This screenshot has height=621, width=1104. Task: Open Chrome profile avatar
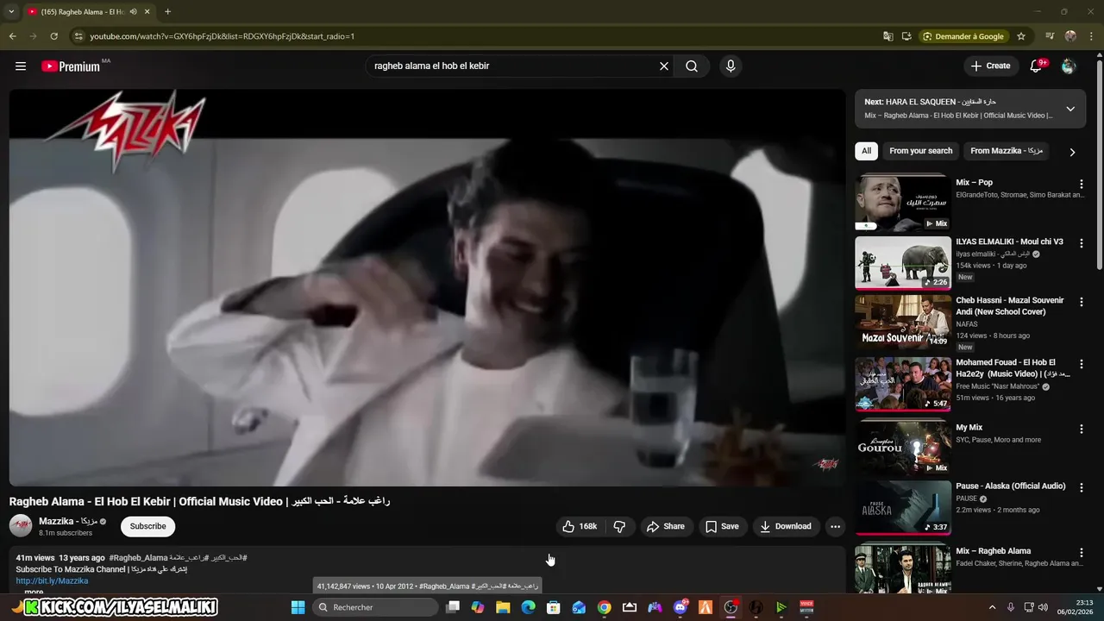[1070, 36]
